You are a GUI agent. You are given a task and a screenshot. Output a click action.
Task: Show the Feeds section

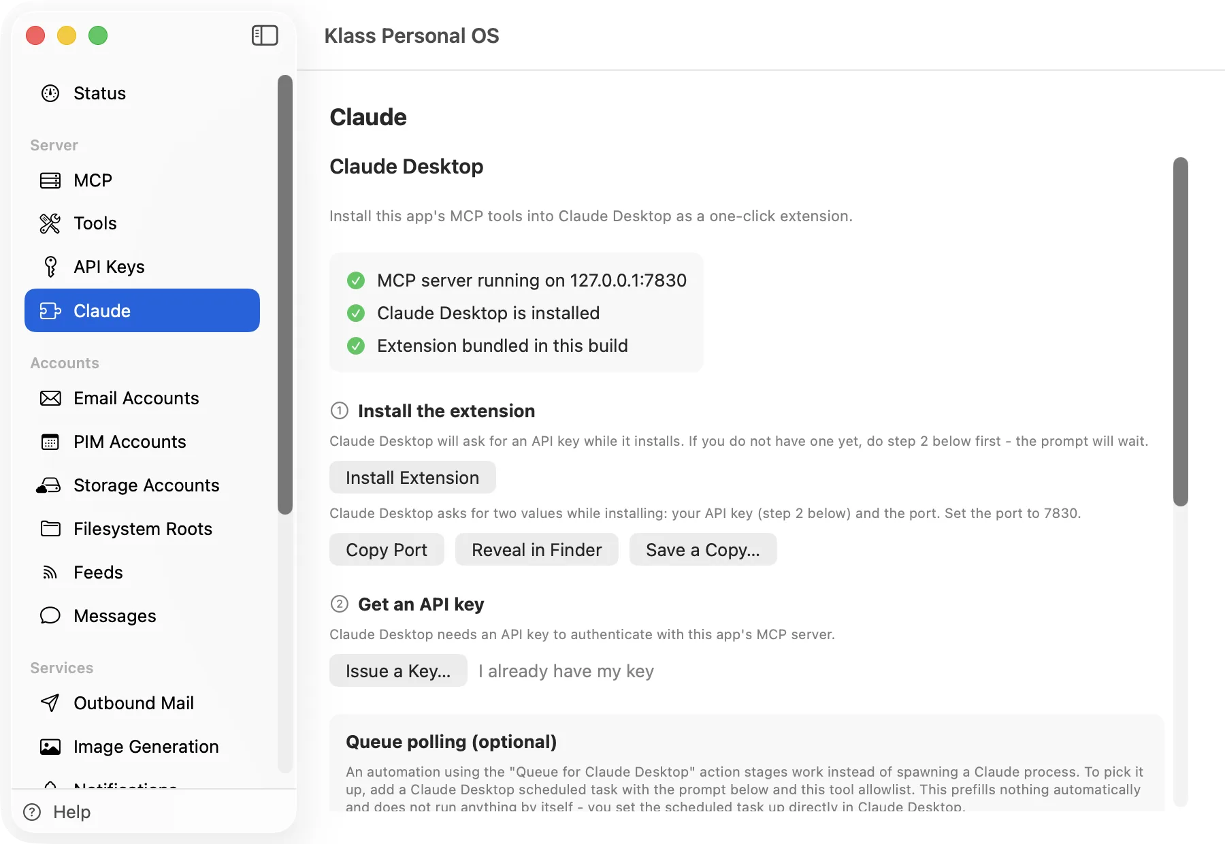[142, 572]
